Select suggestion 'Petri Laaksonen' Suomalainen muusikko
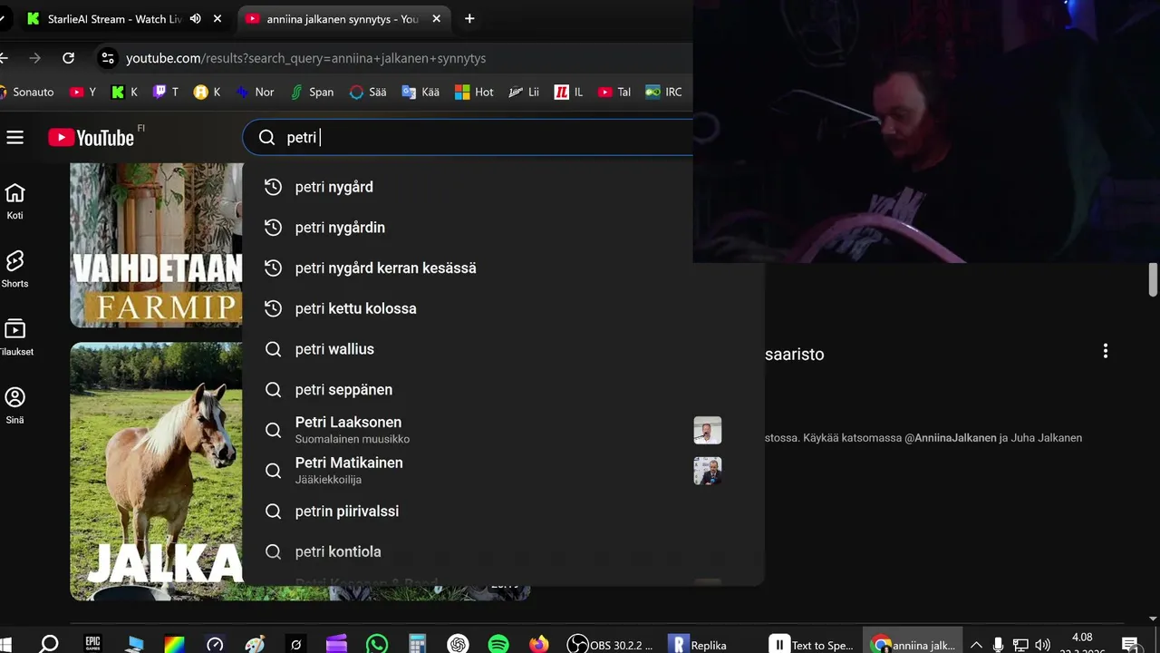The width and height of the screenshot is (1160, 653). point(503,430)
